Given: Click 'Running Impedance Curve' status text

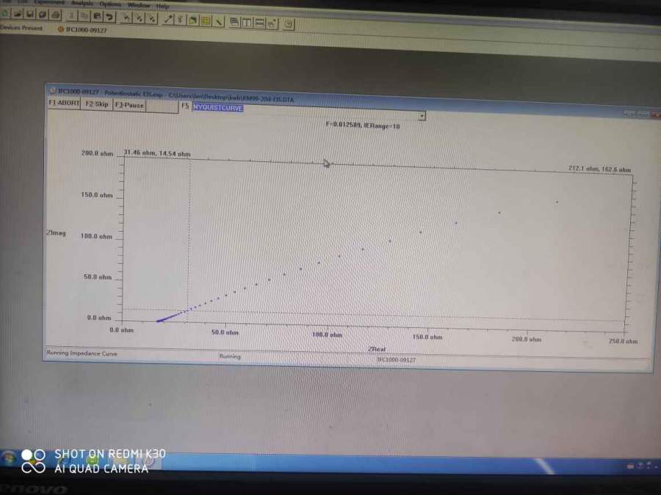Looking at the screenshot, I should pos(82,353).
